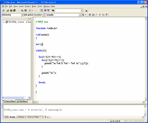
Task: Click the '1119e_test.exe - 0 error(s)' output line
Action: tap(33, 110)
